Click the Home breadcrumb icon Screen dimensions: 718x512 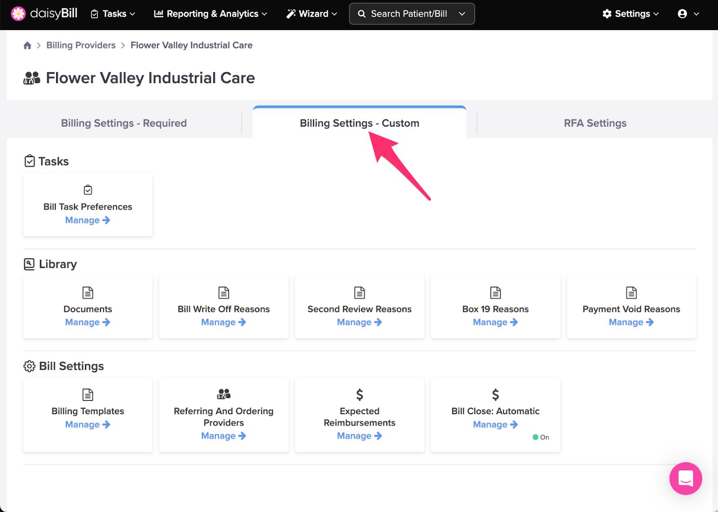pos(27,45)
